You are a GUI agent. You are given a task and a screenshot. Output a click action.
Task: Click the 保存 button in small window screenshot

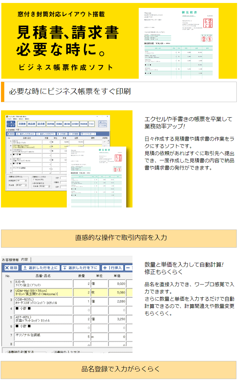click(11, 125)
